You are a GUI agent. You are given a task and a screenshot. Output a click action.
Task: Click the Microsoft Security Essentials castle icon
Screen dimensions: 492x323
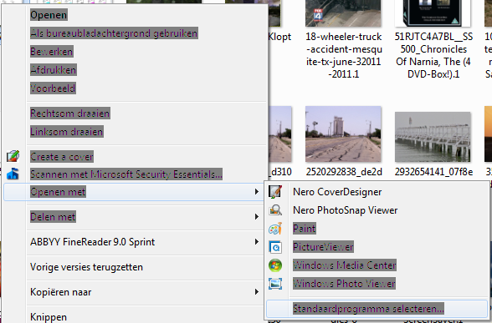click(x=13, y=174)
